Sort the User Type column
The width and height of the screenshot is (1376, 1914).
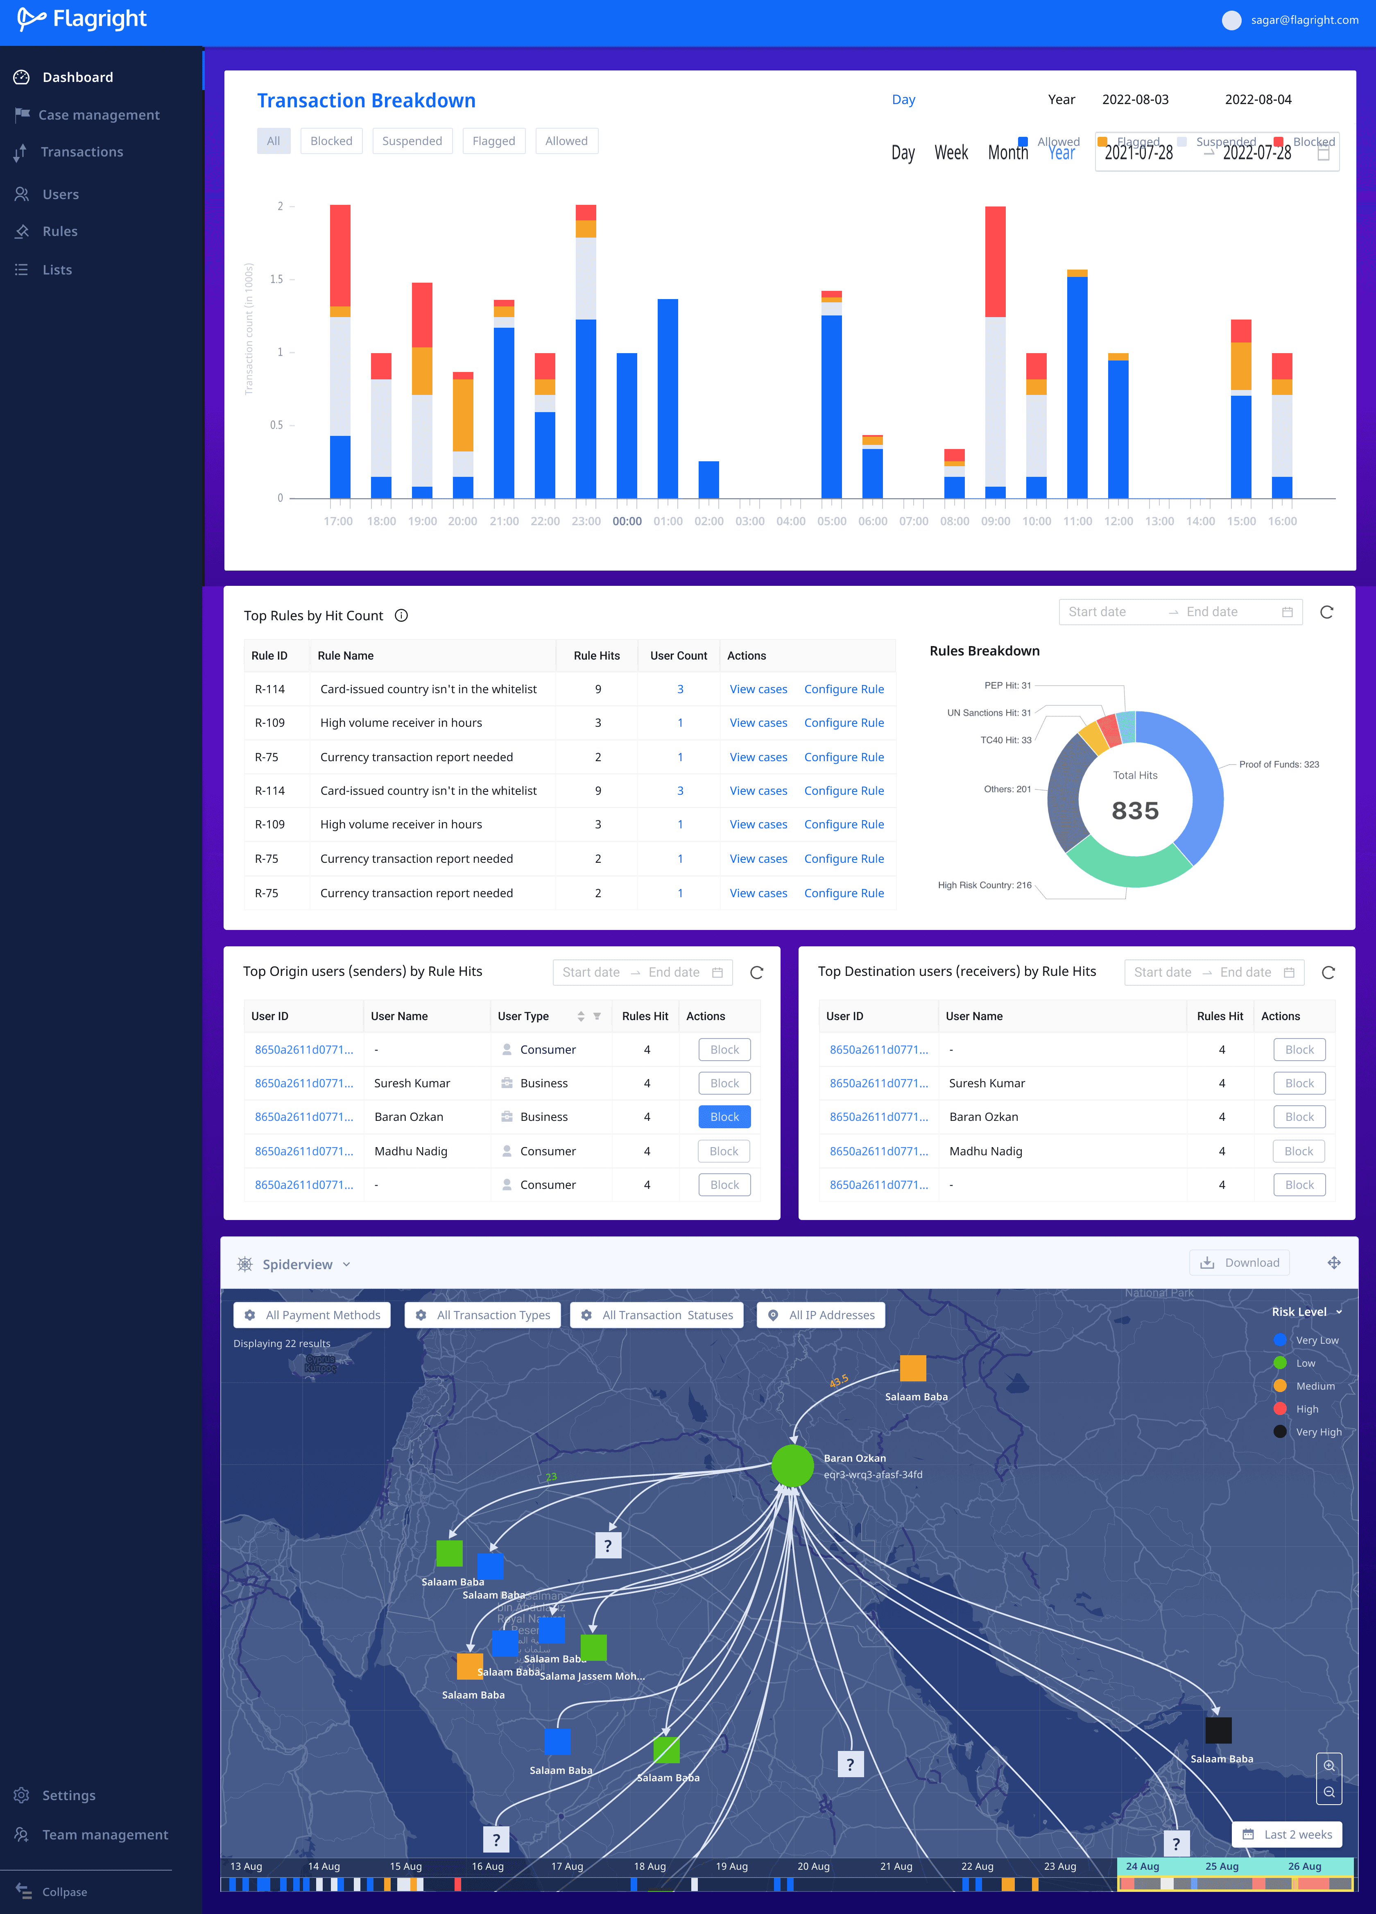[x=580, y=1016]
